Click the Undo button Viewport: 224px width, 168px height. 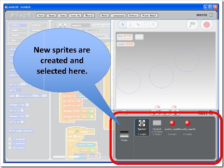[104, 16]
